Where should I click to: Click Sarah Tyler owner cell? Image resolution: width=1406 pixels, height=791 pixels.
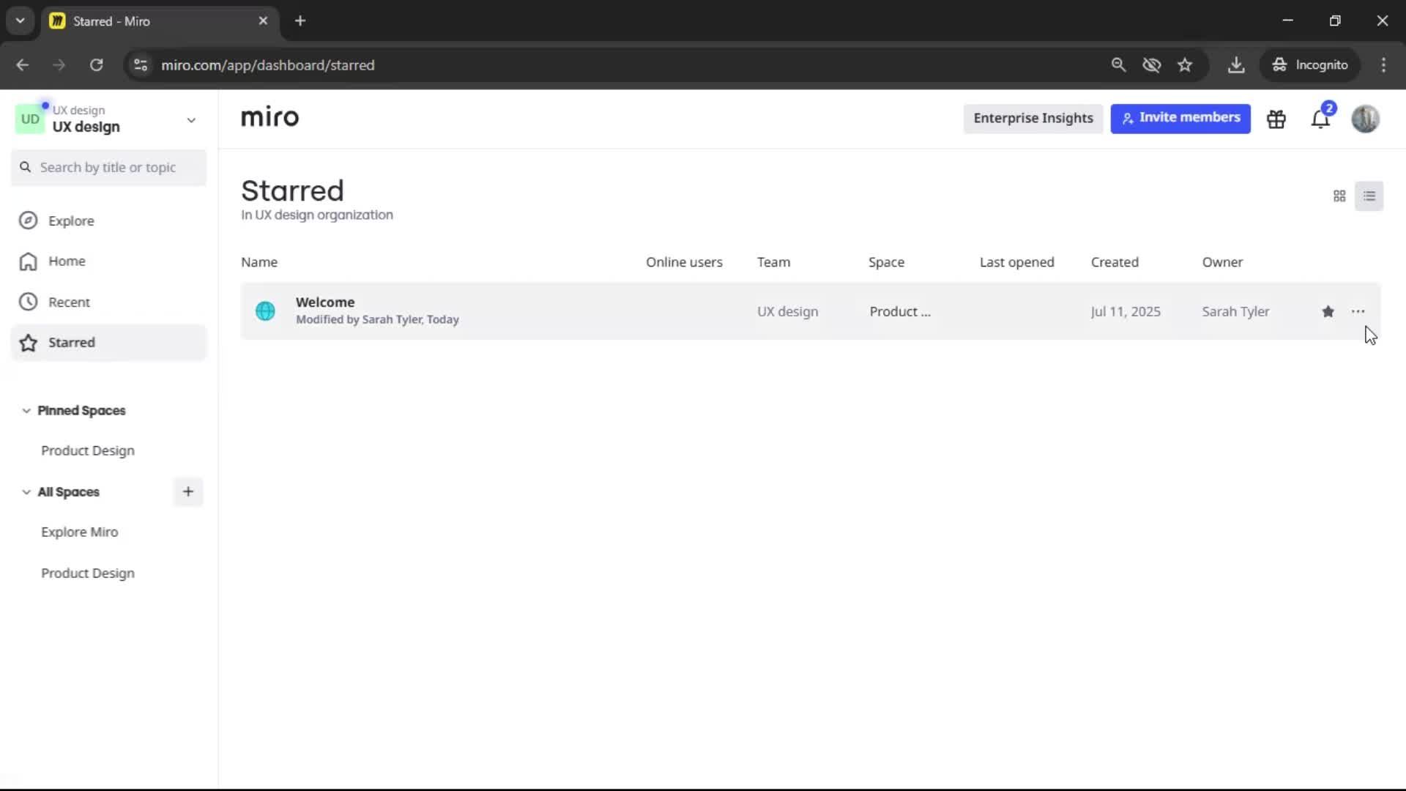tap(1235, 312)
